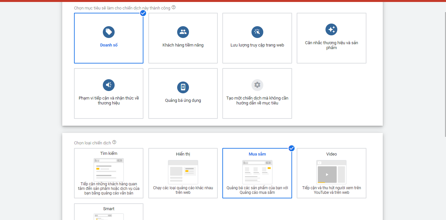Click the megaphone icon for Phạm vi tiếp cận
This screenshot has height=220, width=446.
[108, 85]
